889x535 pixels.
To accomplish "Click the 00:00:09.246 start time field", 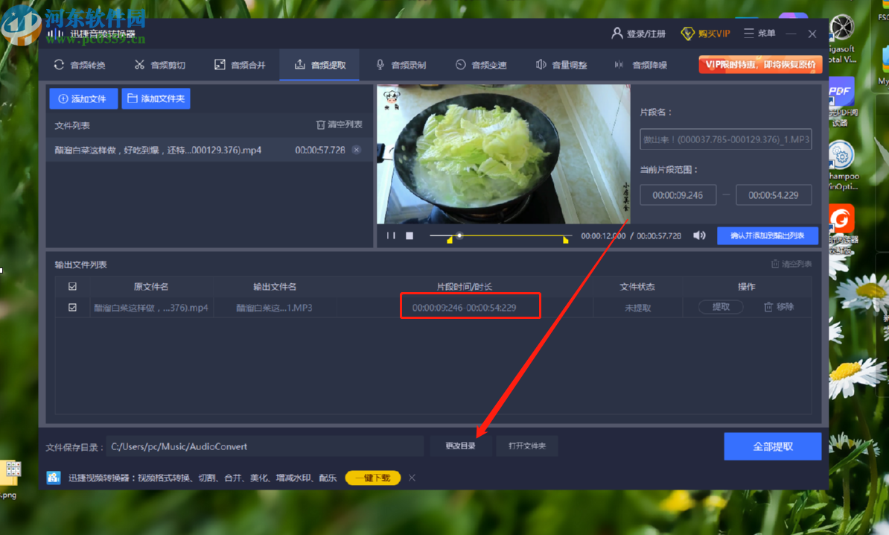I will tap(678, 194).
